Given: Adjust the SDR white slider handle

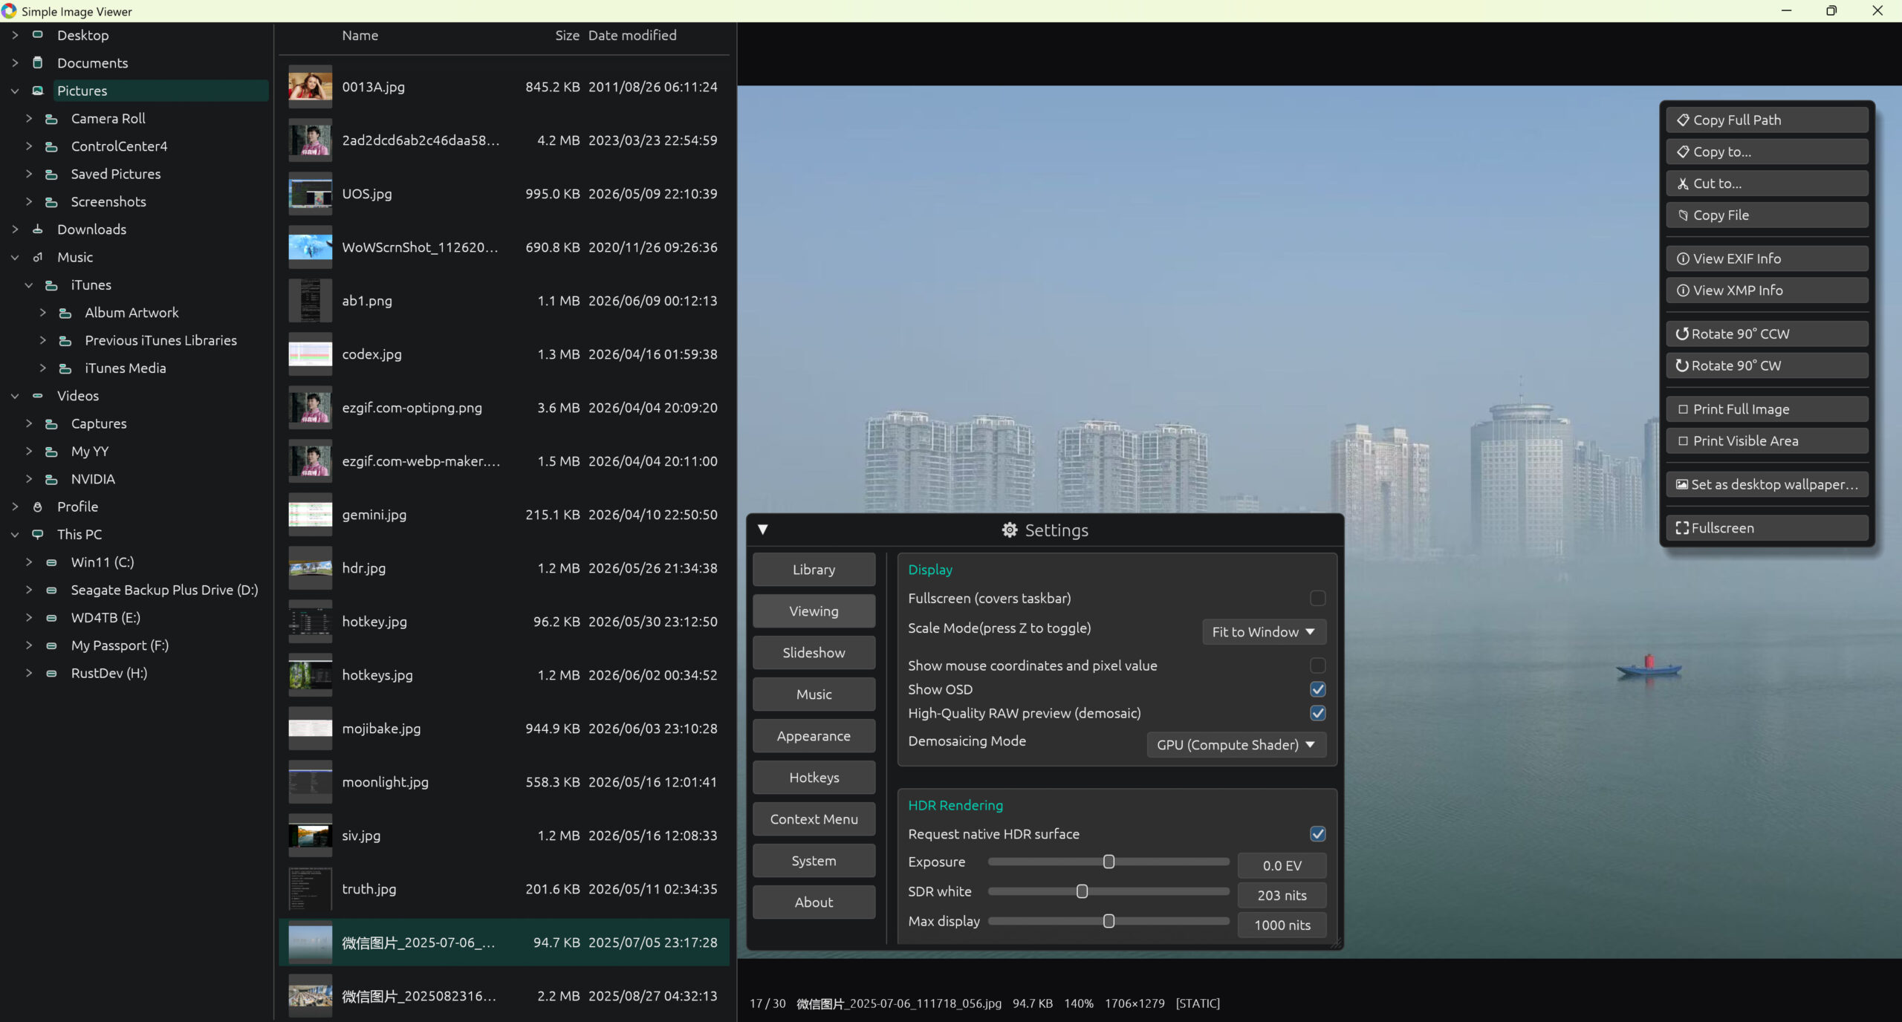Looking at the screenshot, I should [x=1082, y=891].
